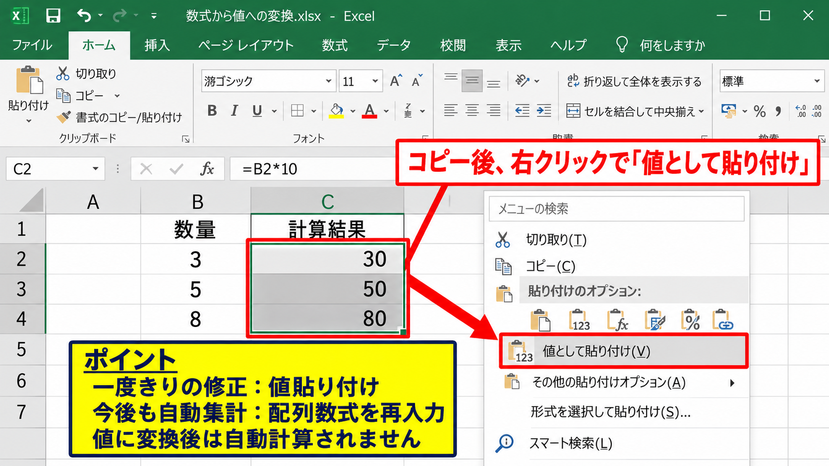Image resolution: width=829 pixels, height=466 pixels.
Task: Open the ファイル tab
Action: [x=32, y=45]
